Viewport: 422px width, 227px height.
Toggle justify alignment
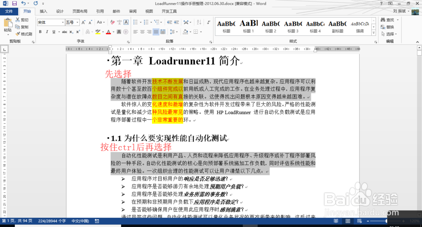tap(156, 32)
